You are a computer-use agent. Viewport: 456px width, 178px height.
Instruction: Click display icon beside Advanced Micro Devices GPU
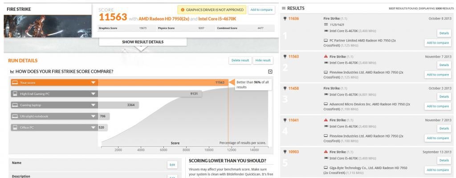[326, 104]
